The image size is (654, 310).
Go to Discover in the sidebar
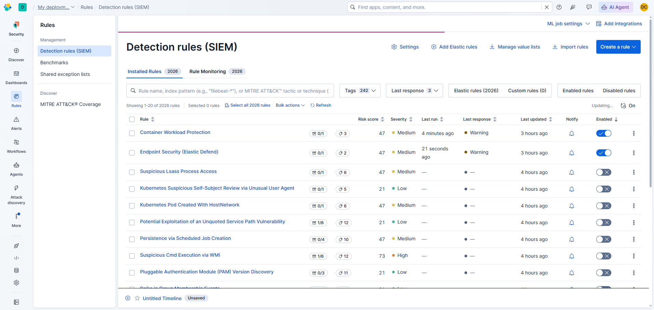click(x=16, y=54)
